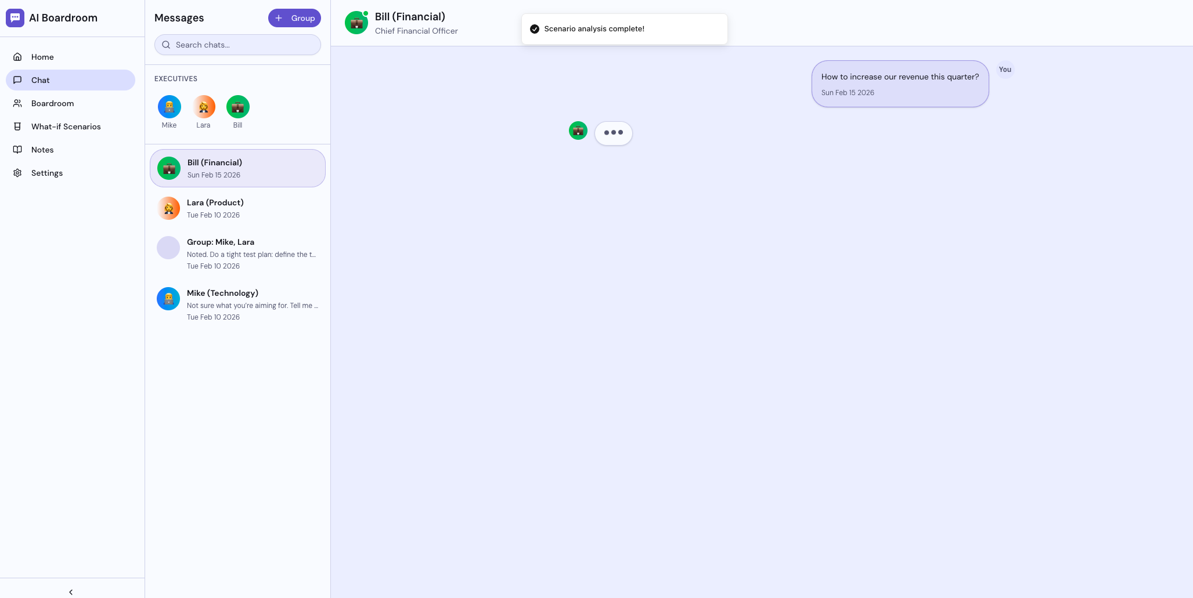Open the What-if Scenarios icon
This screenshot has height=598, width=1193.
coord(17,126)
